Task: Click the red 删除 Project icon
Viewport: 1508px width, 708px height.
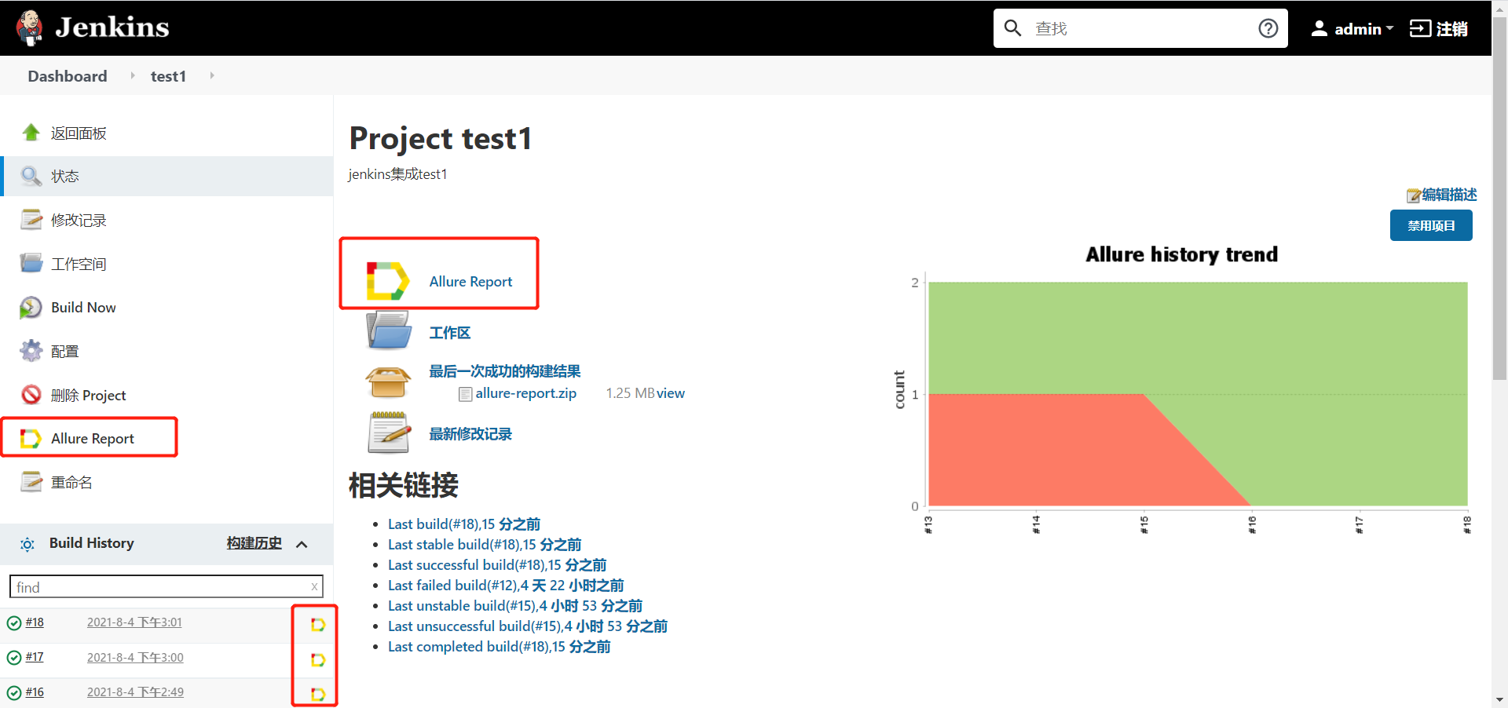Action: pos(31,394)
